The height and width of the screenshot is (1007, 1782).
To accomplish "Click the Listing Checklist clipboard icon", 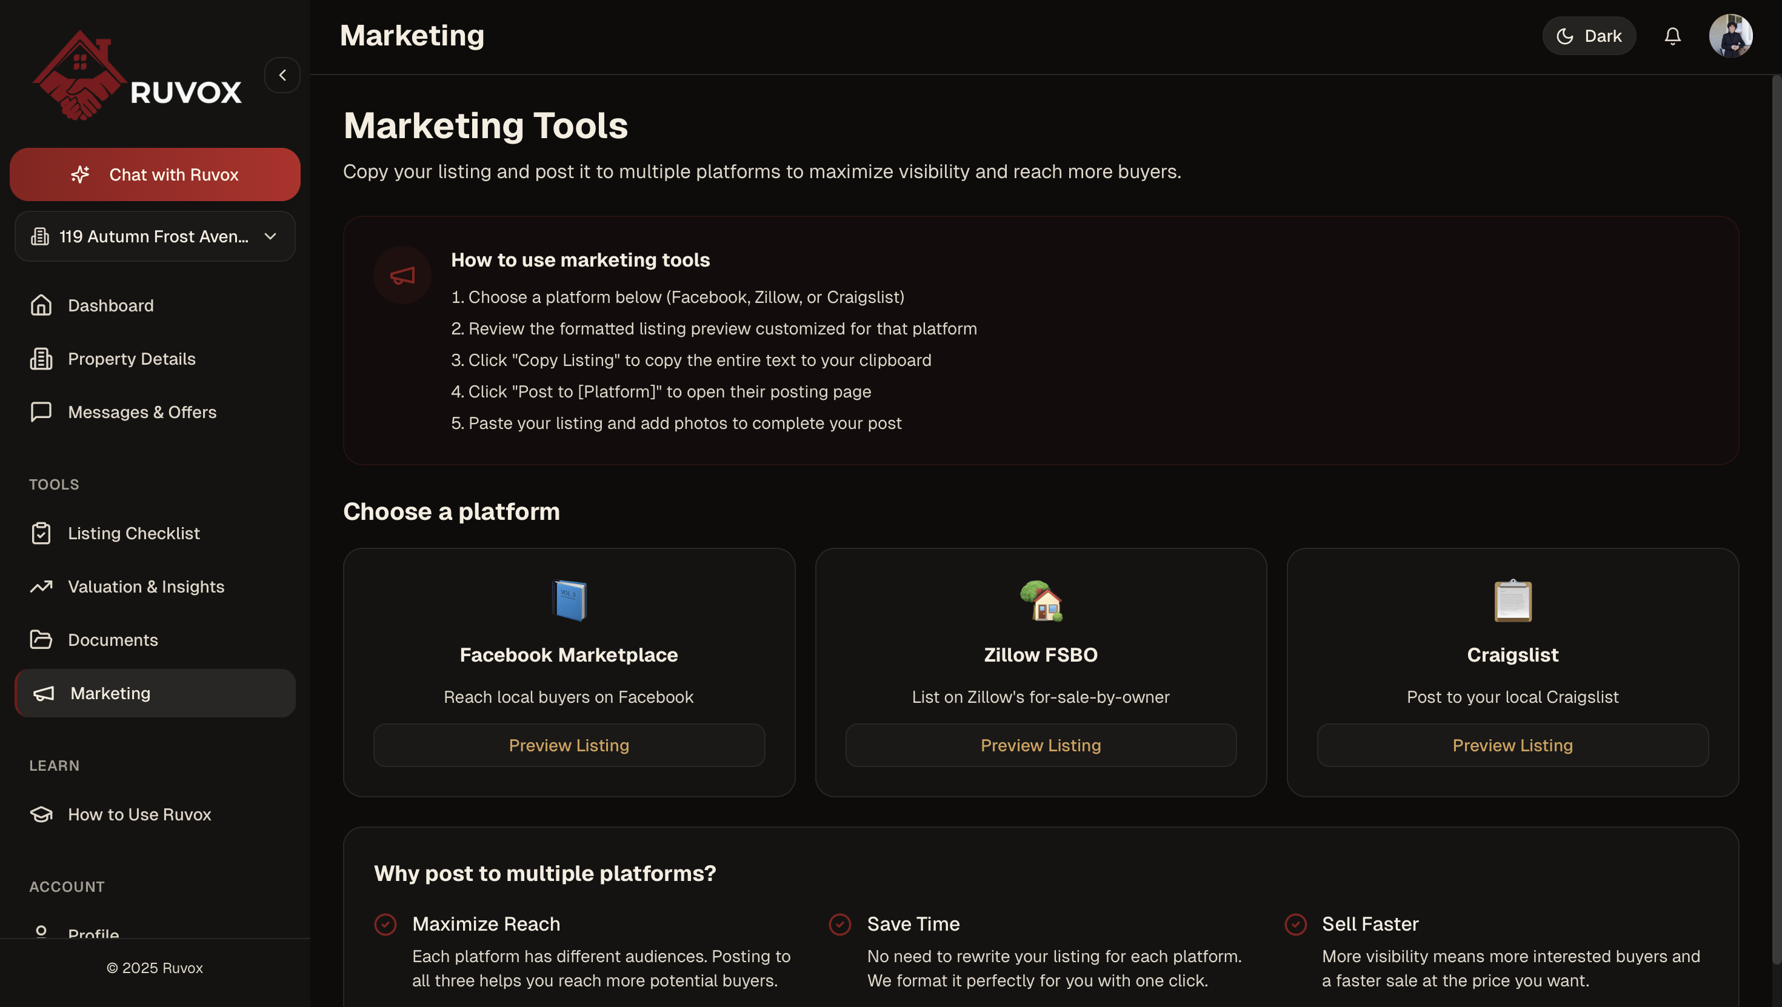I will (41, 533).
